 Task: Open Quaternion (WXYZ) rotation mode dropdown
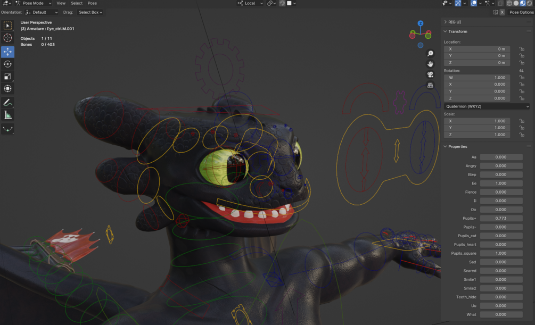(487, 106)
